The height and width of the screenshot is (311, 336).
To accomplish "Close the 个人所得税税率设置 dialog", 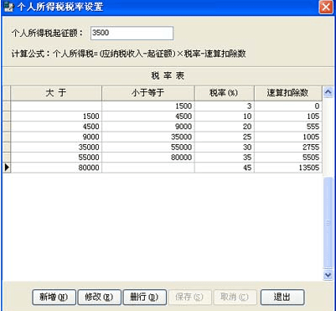I will click(x=326, y=7).
